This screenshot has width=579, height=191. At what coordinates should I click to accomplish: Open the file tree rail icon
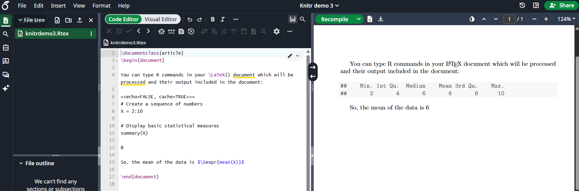point(6,21)
